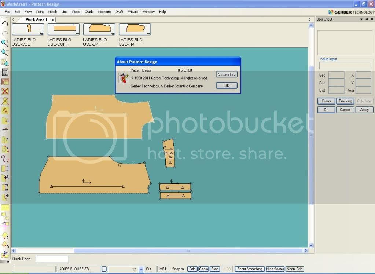Viewport: 375px width, 274px height.
Task: Click the red X delete piece icon
Action: pyautogui.click(x=5, y=91)
